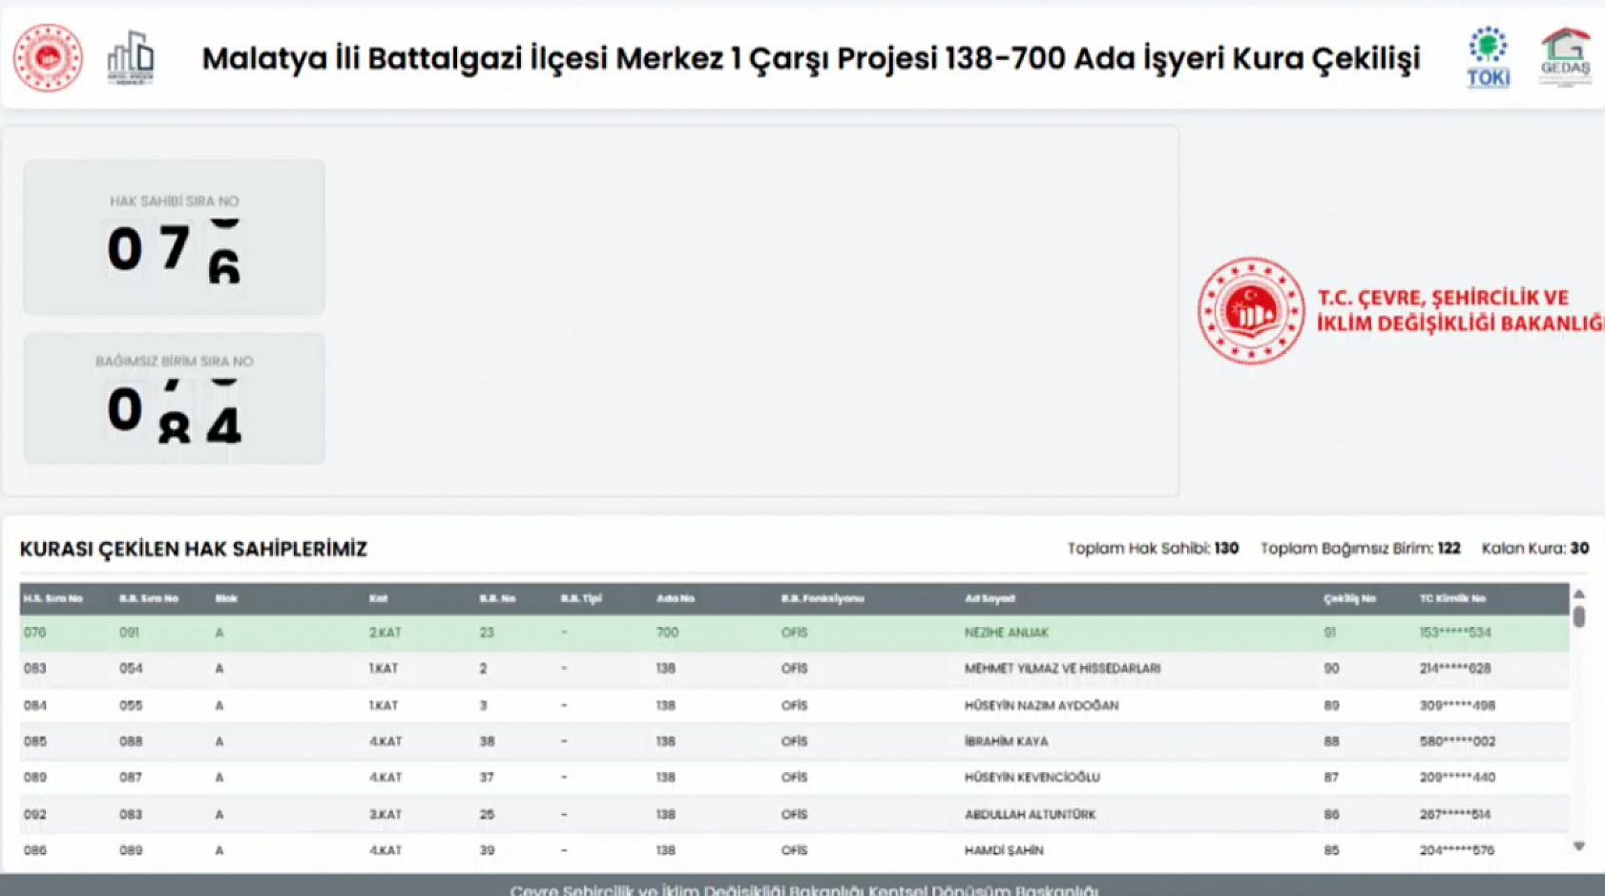Screen dimensions: 1605x896
Task: Click the BAĞIMSIZ BİRİM SIRA NO counter digits
Action: [175, 410]
